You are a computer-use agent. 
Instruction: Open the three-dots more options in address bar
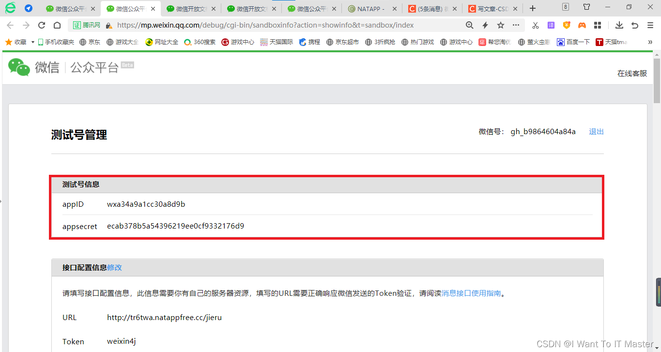pyautogui.click(x=516, y=25)
